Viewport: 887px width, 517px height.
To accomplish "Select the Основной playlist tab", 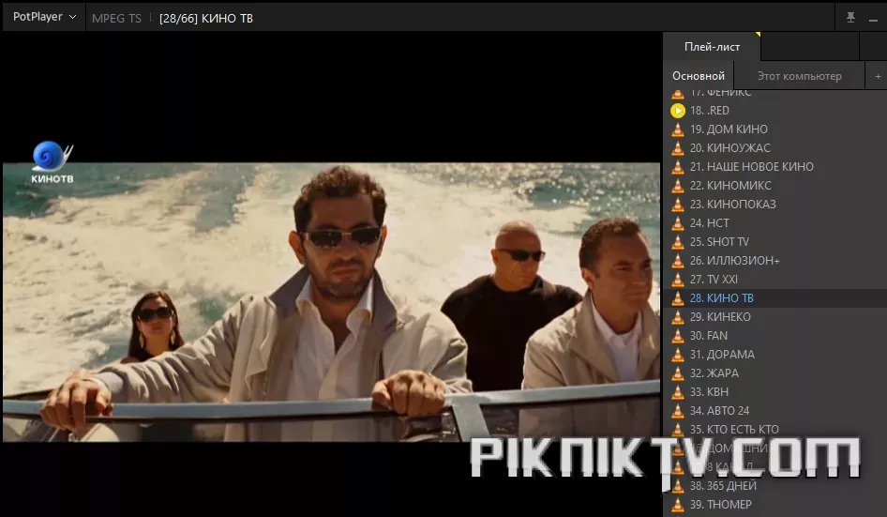I will [698, 76].
